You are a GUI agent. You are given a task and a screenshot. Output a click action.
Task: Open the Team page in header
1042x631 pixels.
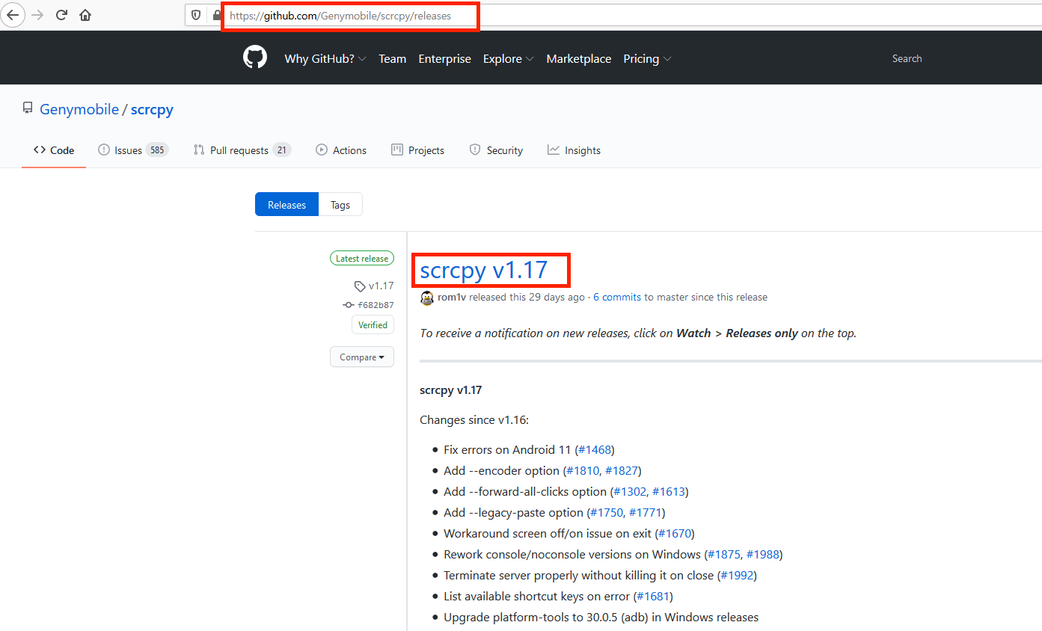393,58
